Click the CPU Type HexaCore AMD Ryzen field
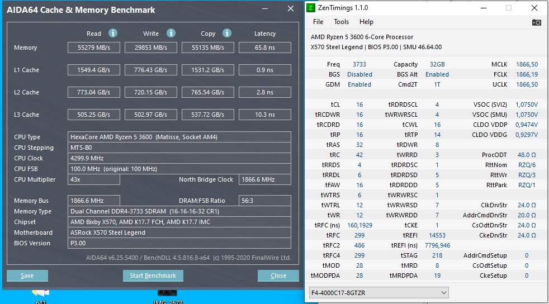Viewport: 549px width, 304px height. coord(179,137)
